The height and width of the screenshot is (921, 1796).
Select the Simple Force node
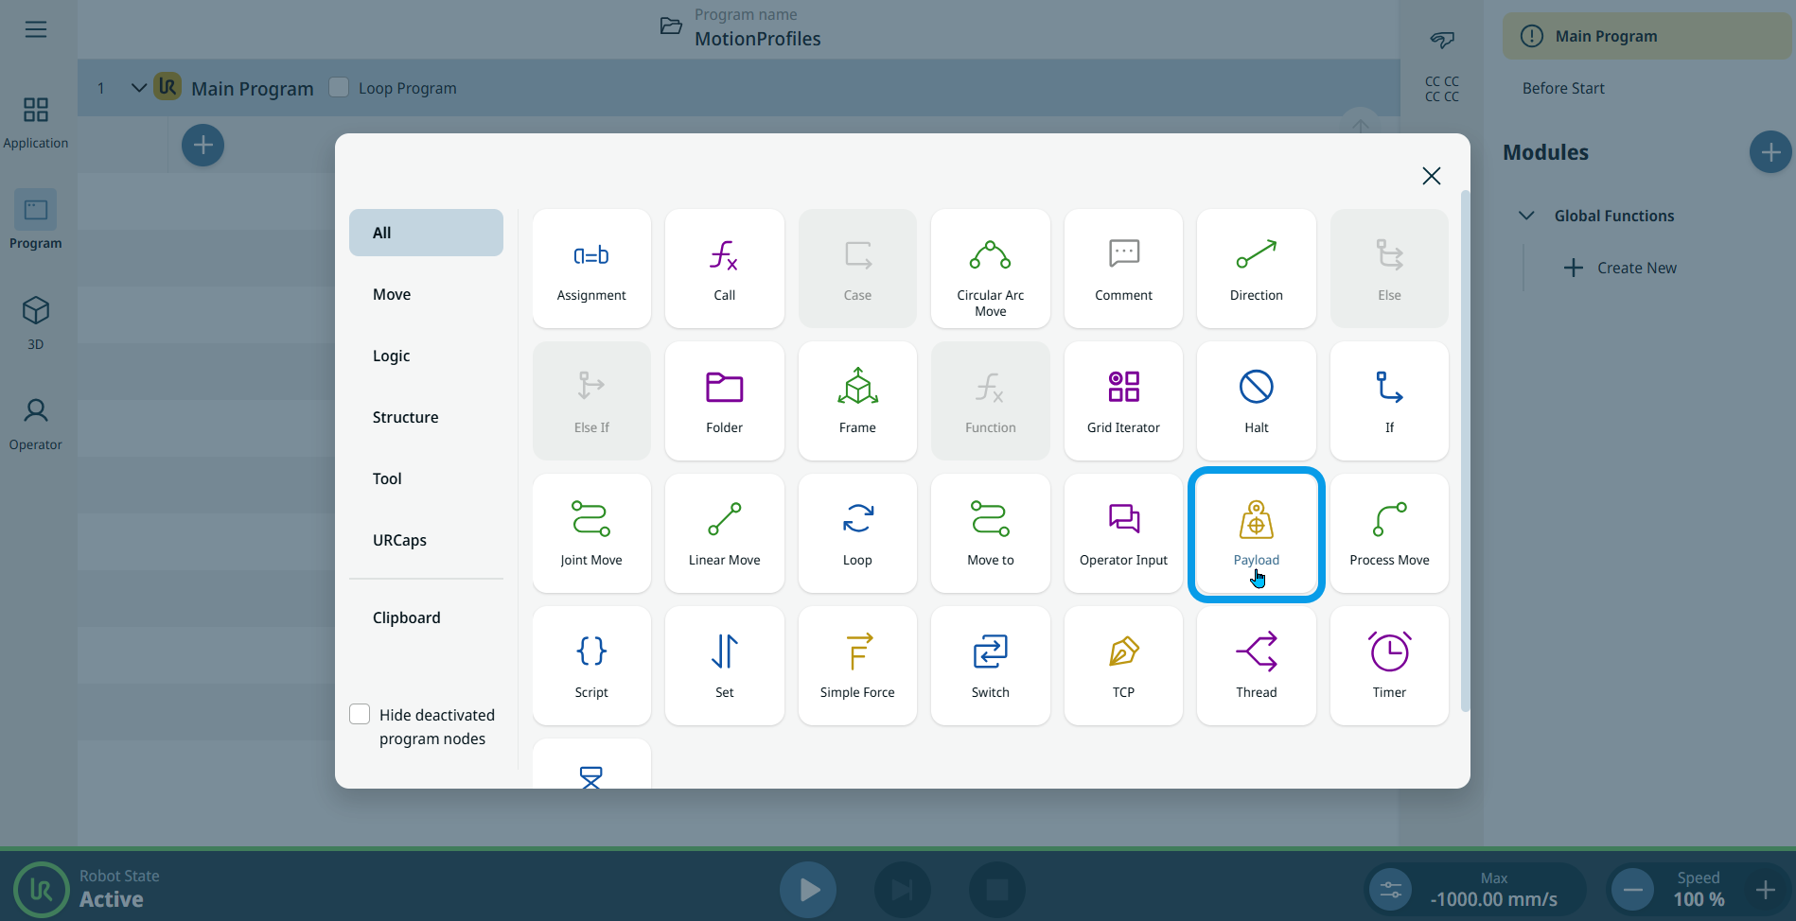857,666
